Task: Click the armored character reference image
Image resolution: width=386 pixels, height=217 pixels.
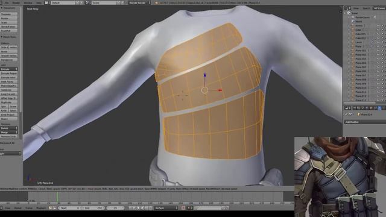Action: (x=340, y=177)
